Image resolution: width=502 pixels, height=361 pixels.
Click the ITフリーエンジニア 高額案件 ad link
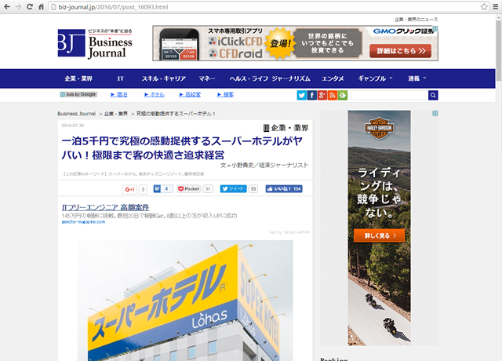pyautogui.click(x=105, y=207)
